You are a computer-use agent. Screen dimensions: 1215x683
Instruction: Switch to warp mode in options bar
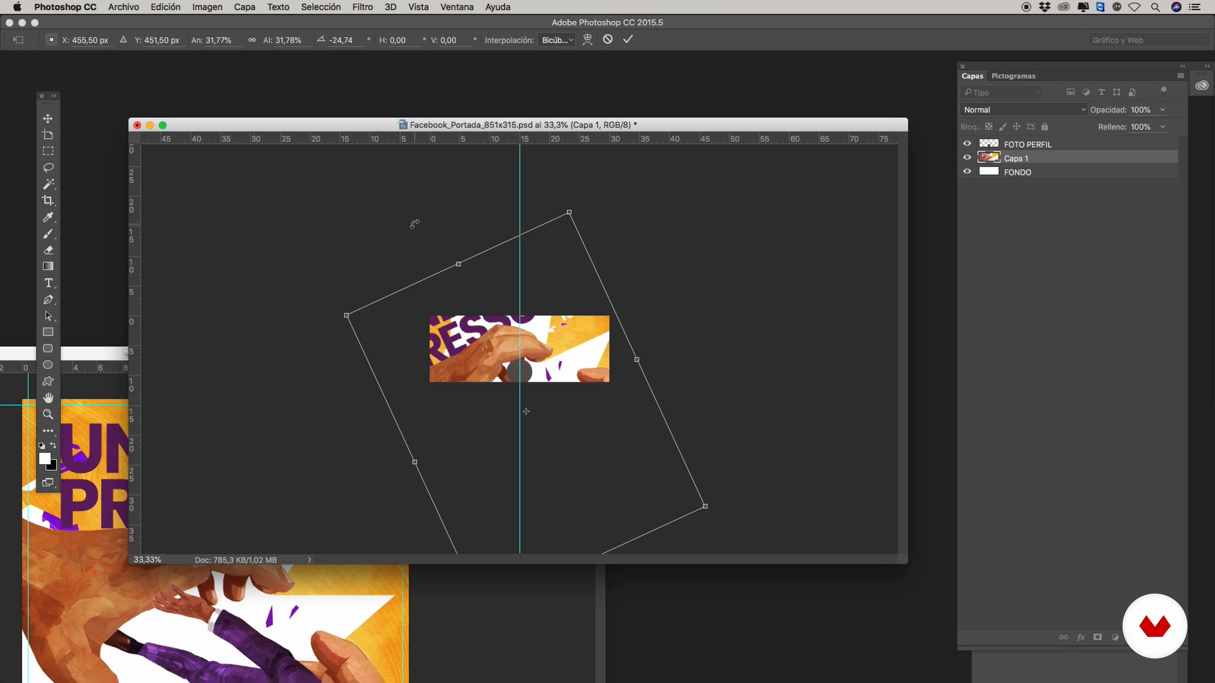coord(587,39)
